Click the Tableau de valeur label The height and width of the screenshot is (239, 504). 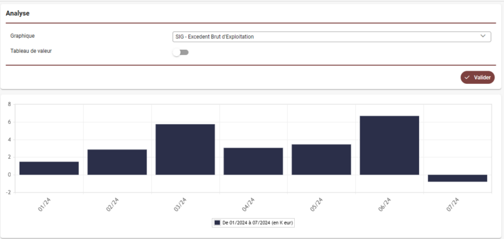(x=31, y=51)
